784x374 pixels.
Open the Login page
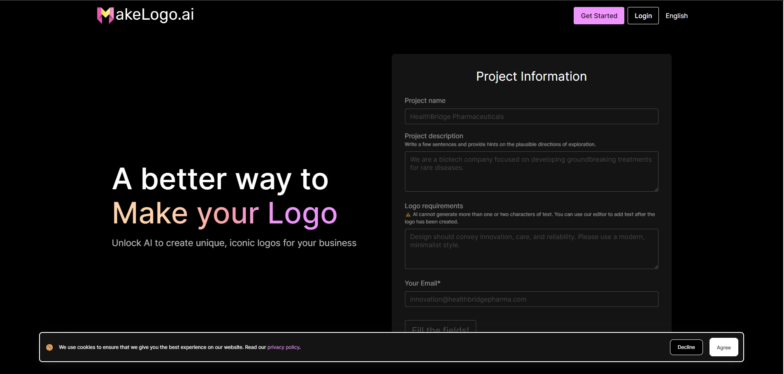(x=643, y=16)
